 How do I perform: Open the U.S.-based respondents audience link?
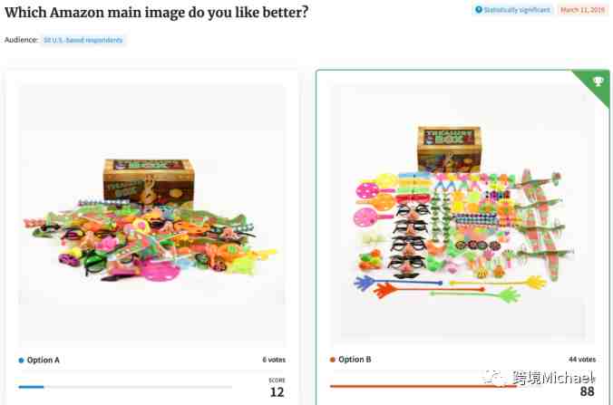click(x=83, y=40)
